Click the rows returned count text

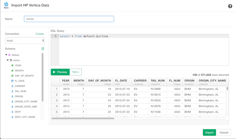click(x=211, y=75)
